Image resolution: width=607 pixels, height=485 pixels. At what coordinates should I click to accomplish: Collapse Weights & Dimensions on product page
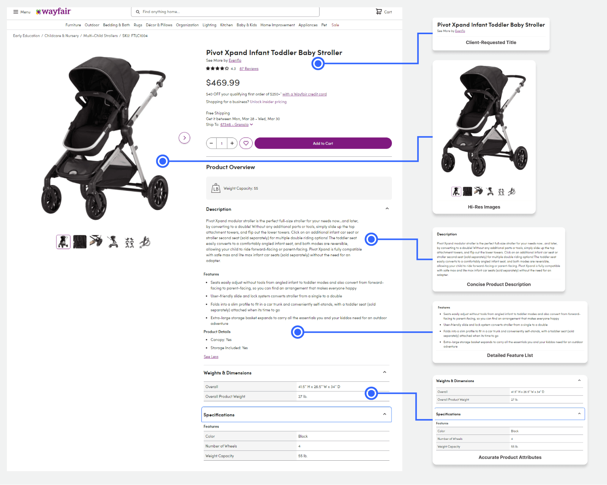385,372
